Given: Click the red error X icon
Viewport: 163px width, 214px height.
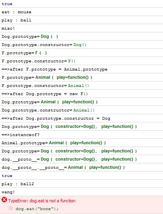Looking at the screenshot, I should pos(4,200).
